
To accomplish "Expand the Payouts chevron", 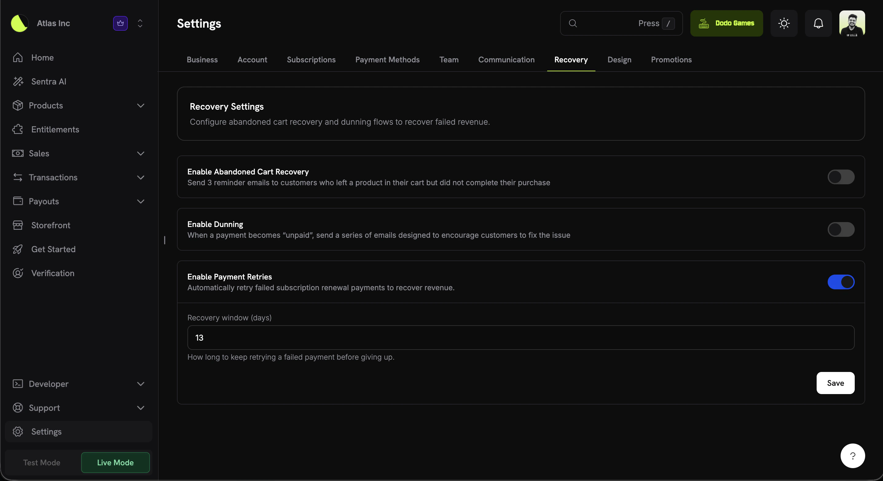I will click(x=140, y=201).
